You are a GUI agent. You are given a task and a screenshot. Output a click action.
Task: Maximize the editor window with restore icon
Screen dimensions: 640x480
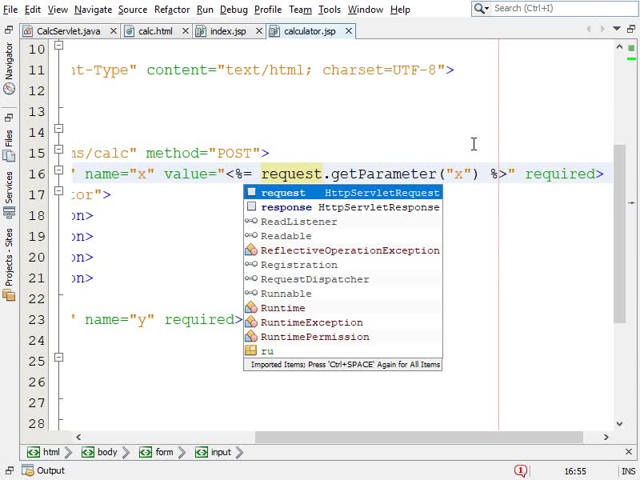tap(631, 29)
